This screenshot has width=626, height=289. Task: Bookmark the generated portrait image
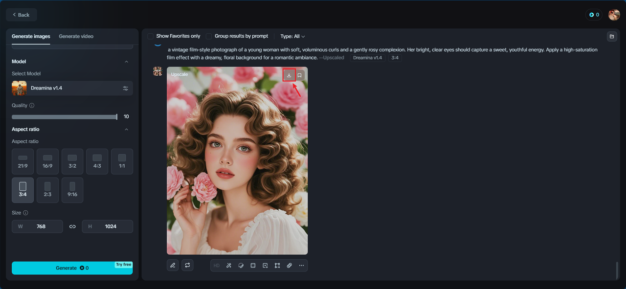coord(299,75)
